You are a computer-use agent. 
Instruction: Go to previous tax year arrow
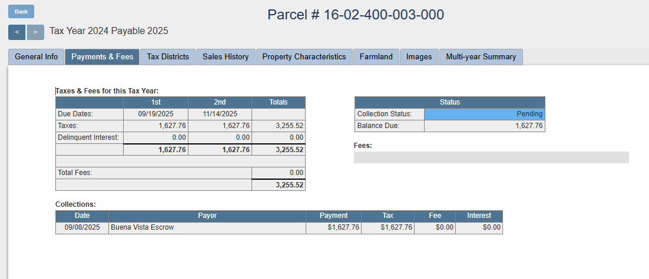point(16,32)
